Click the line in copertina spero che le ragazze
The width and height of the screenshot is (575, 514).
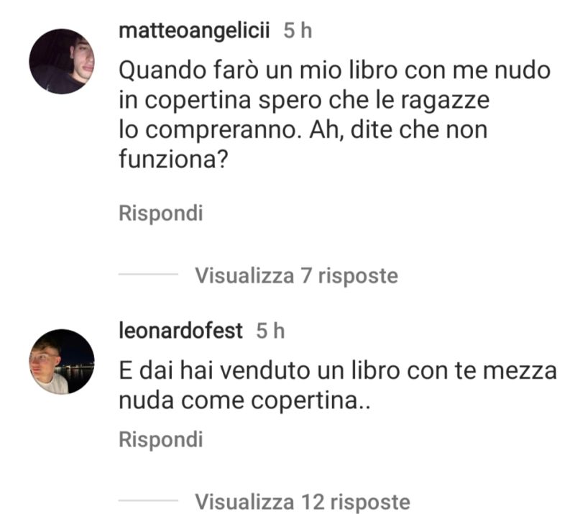pyautogui.click(x=304, y=100)
